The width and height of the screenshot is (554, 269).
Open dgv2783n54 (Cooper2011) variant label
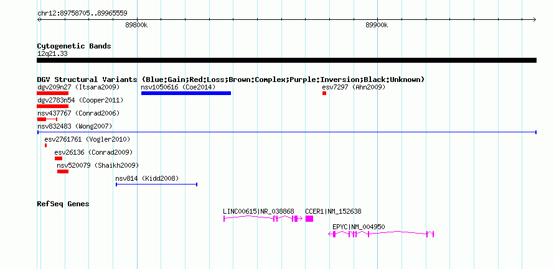click(80, 101)
